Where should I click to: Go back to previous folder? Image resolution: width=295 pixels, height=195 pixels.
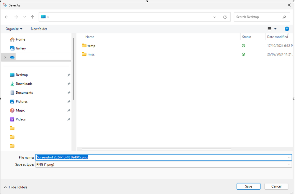point(6,17)
